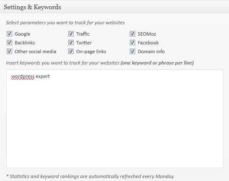Disable the Domain info checkbox
The width and height of the screenshot is (229, 181).
[x=132, y=51]
